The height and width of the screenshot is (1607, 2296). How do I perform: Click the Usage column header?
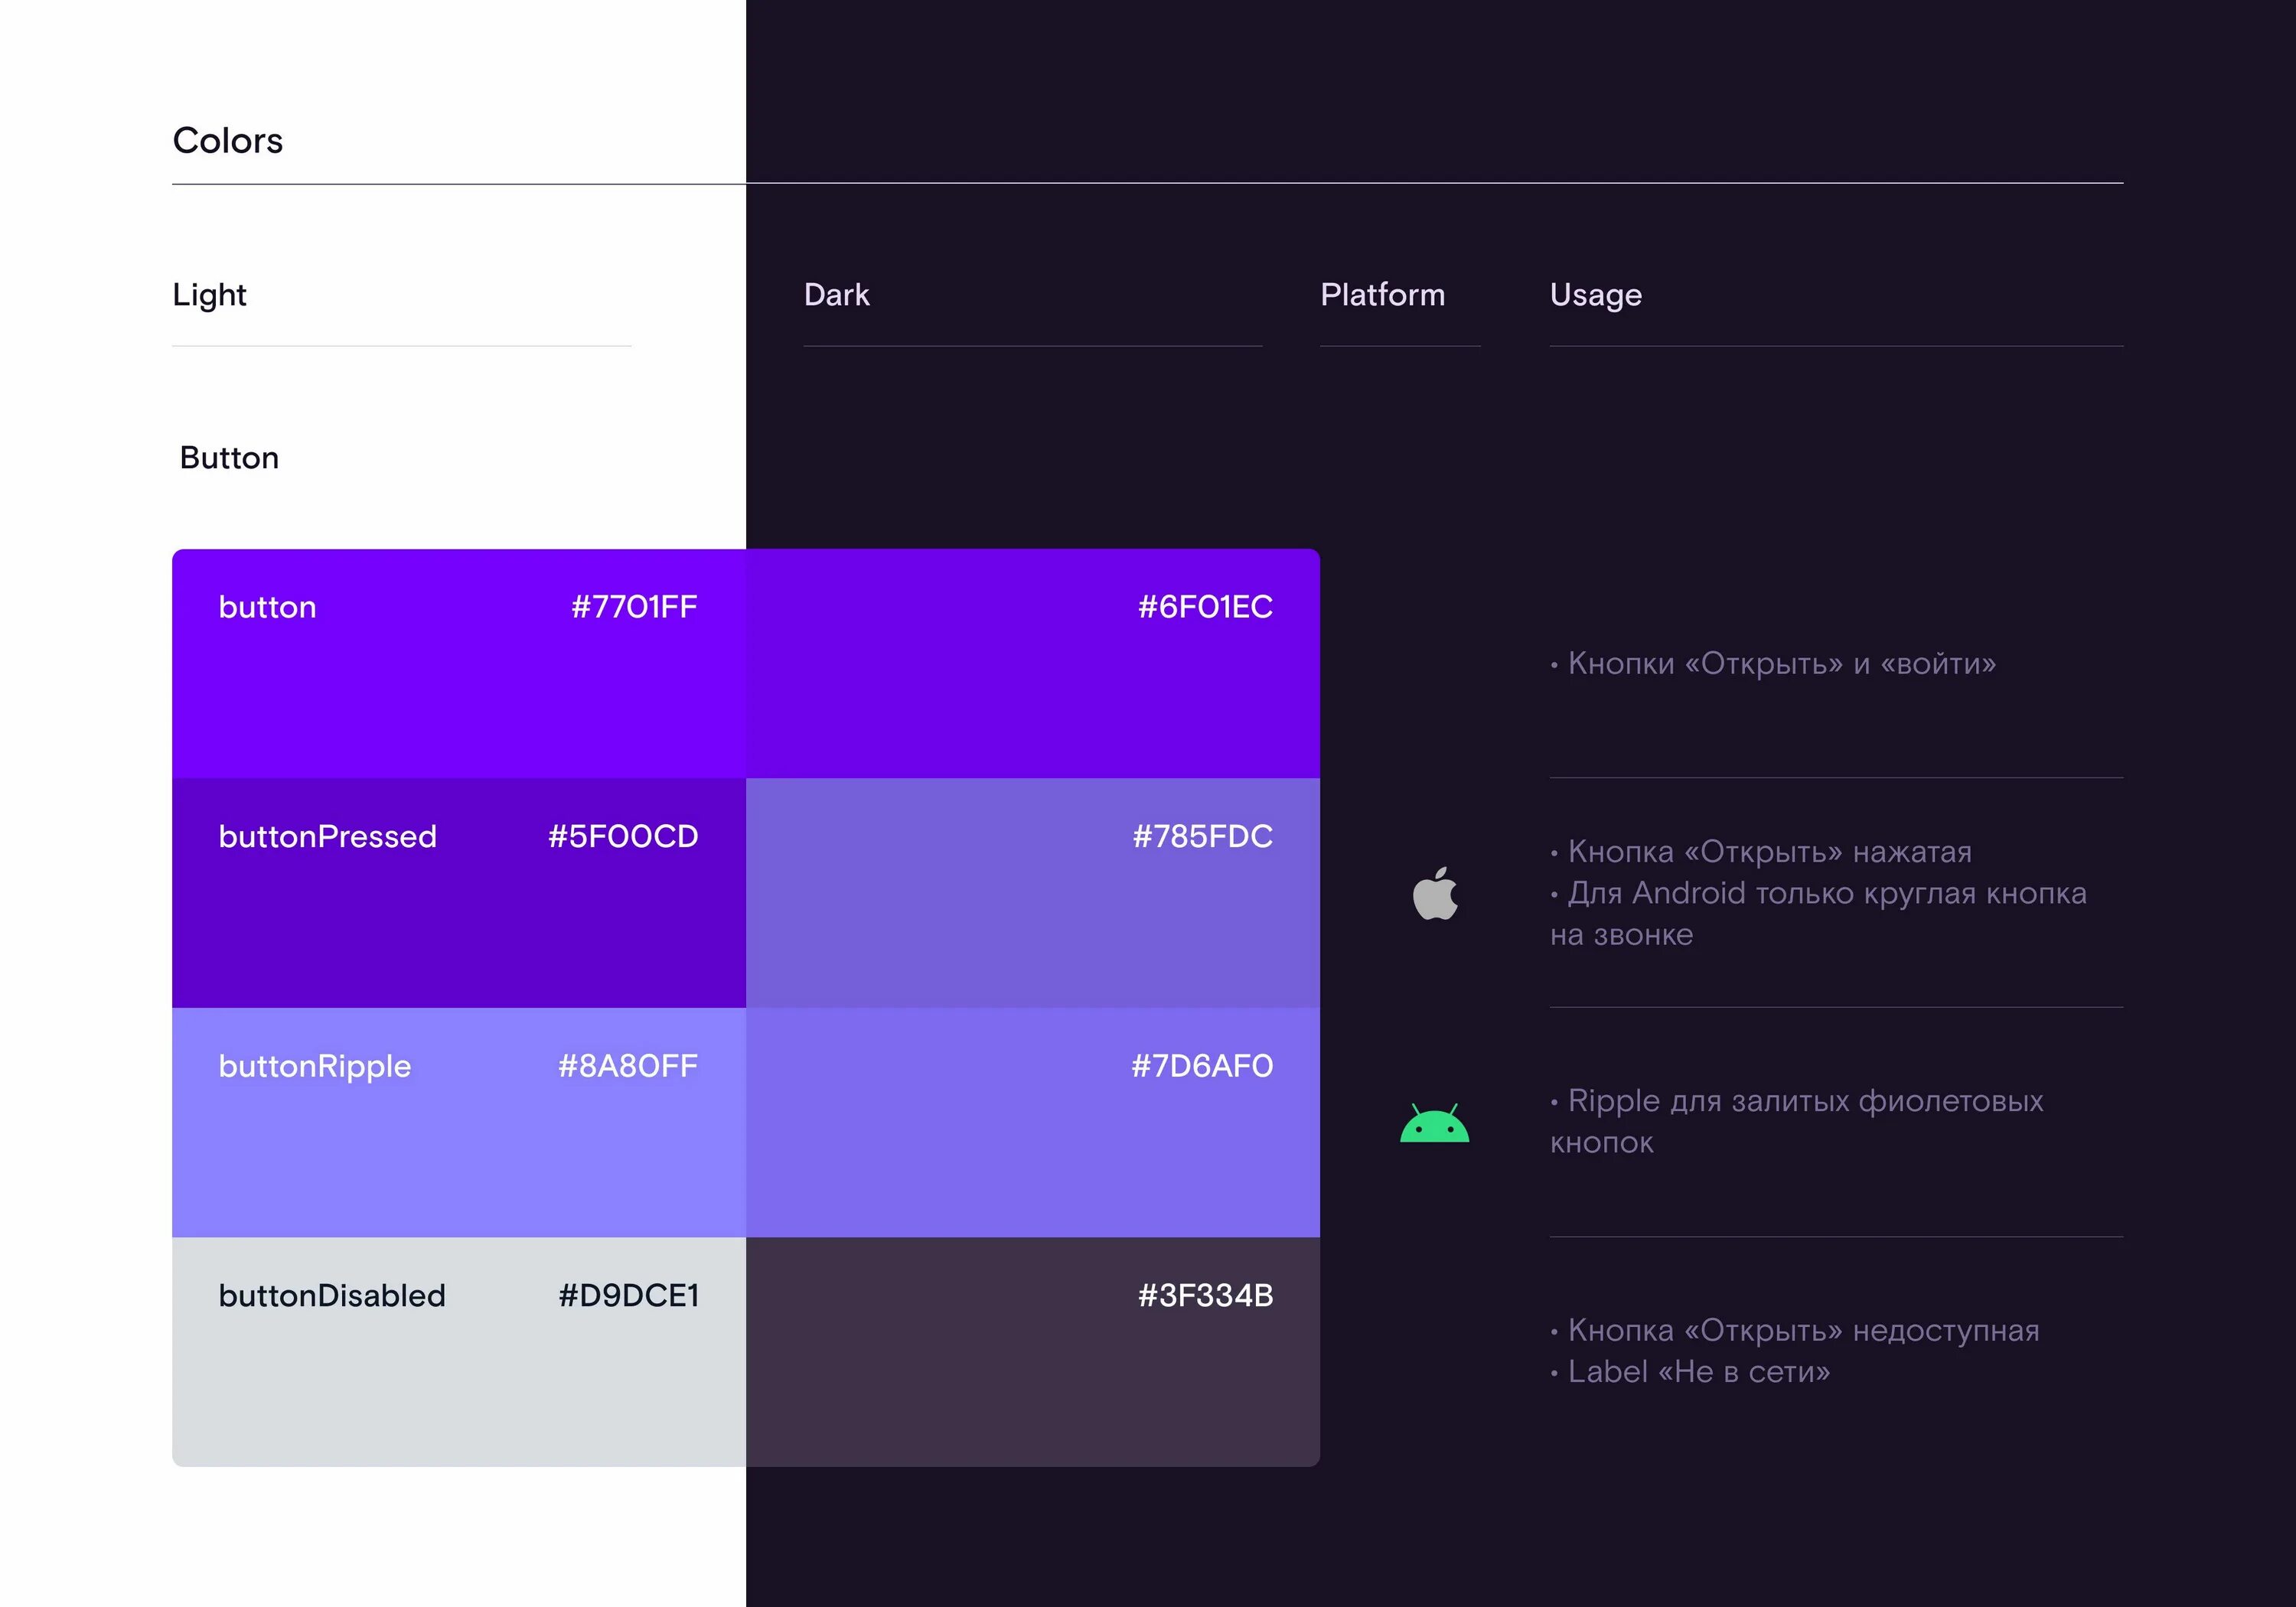click(x=1595, y=295)
